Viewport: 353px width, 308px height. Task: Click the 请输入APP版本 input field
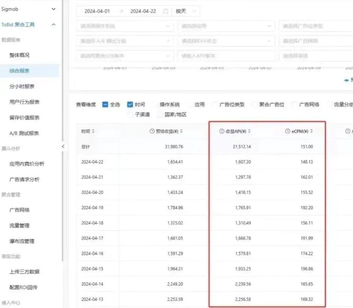tap(226, 56)
